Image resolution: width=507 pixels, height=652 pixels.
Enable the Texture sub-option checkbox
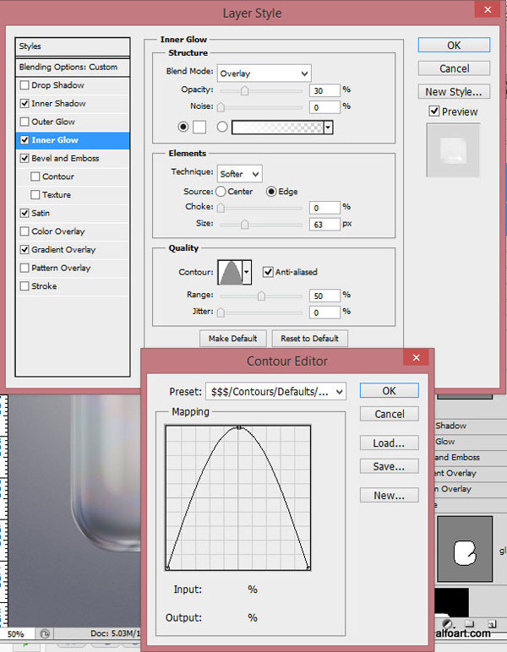coord(35,194)
